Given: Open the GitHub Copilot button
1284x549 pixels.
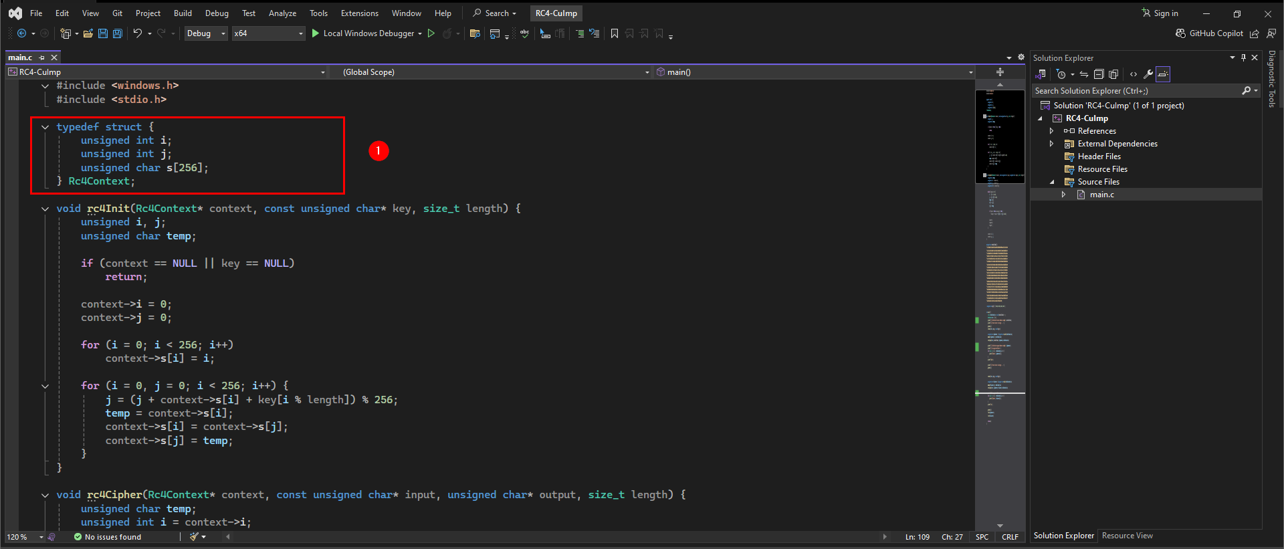Looking at the screenshot, I should point(1209,33).
